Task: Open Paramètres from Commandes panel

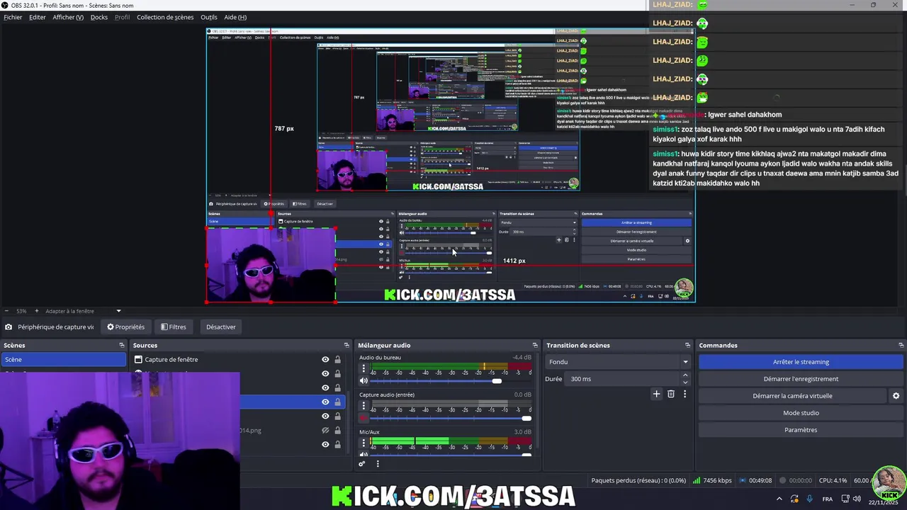Action: tap(801, 430)
